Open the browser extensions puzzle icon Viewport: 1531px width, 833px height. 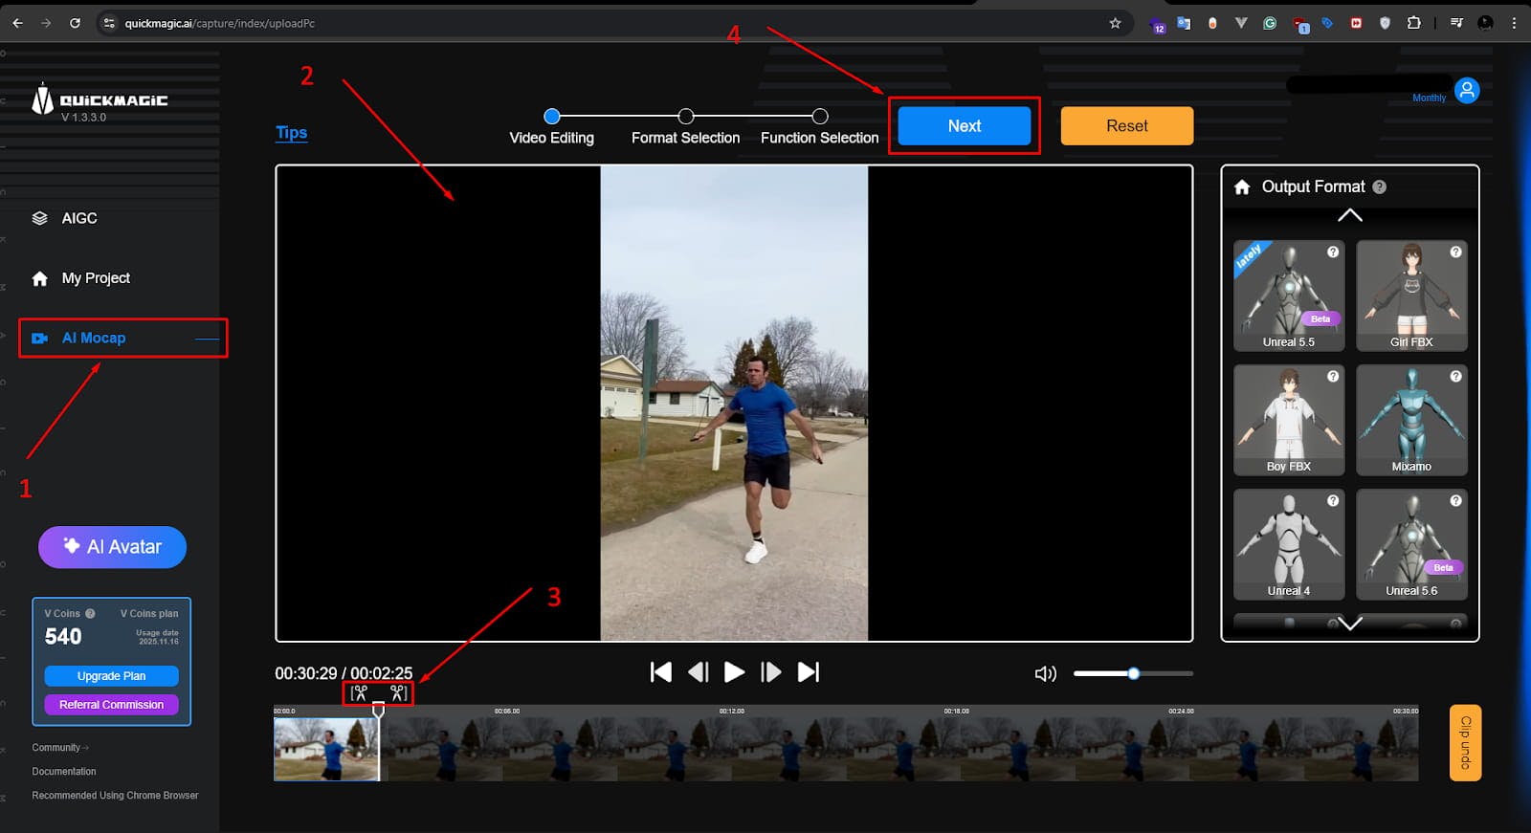point(1413,23)
